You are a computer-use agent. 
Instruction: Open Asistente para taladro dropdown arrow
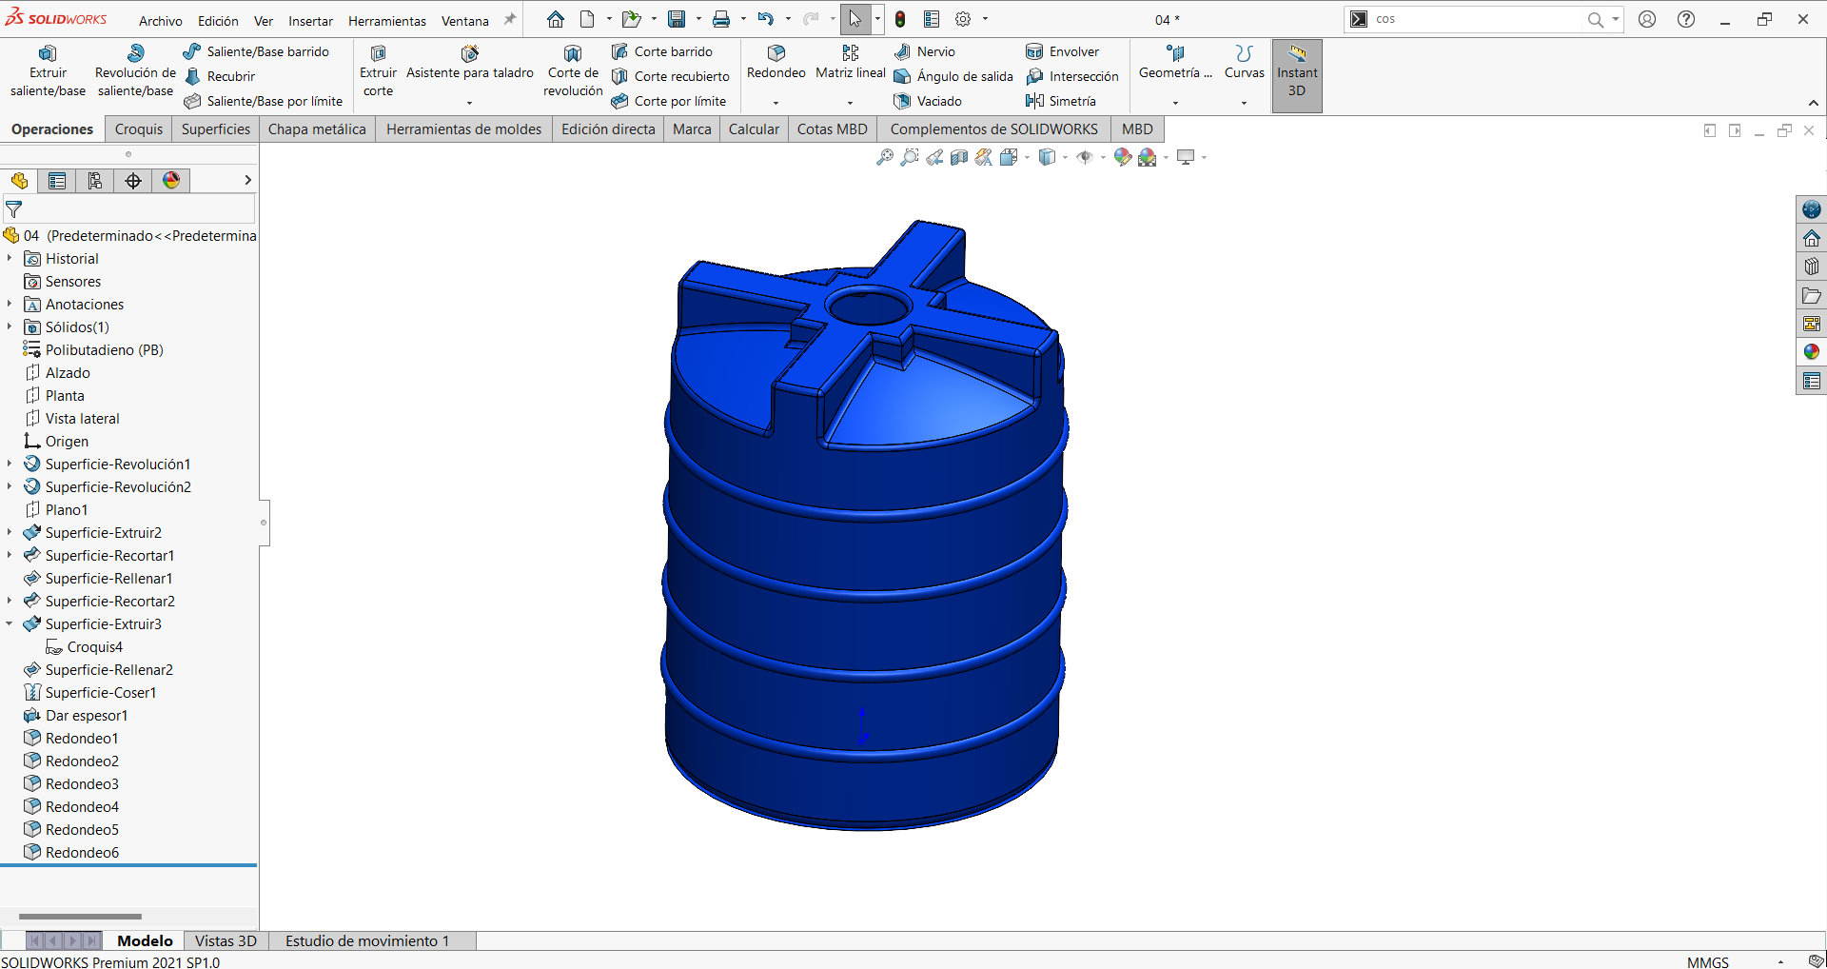[469, 103]
